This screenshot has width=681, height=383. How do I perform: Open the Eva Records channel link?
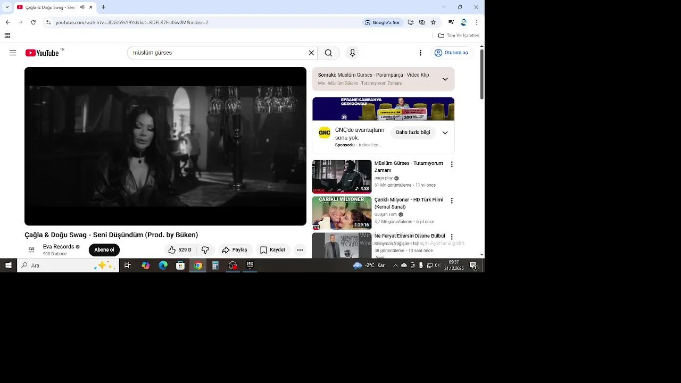click(x=59, y=247)
